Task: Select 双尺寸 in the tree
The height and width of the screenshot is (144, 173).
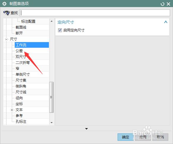Action: click(21, 57)
